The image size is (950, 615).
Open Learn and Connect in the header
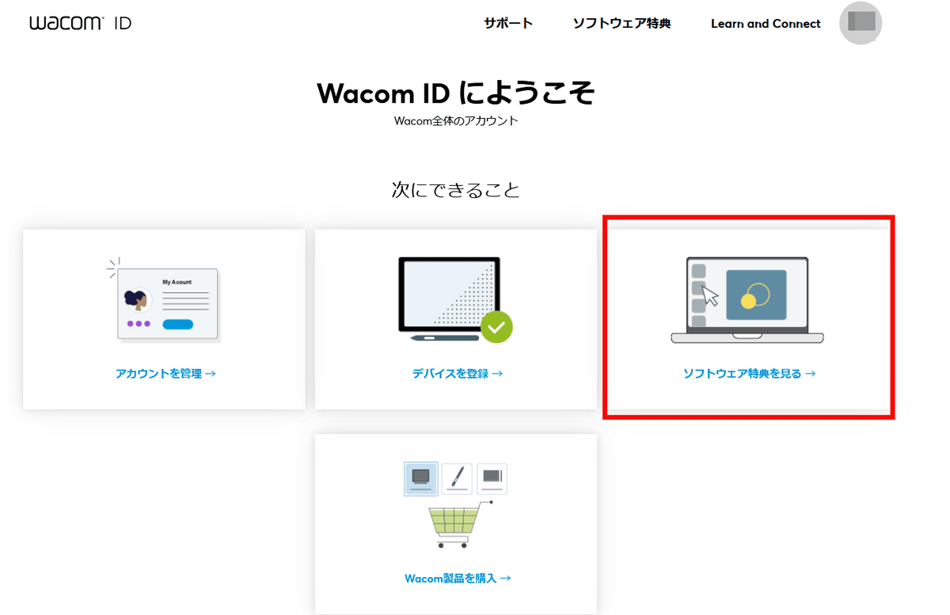tap(766, 24)
